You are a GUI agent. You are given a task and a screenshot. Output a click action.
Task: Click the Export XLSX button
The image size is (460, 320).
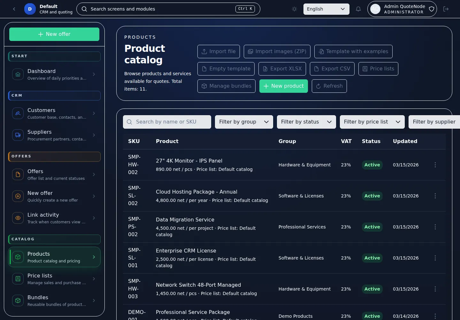click(282, 69)
